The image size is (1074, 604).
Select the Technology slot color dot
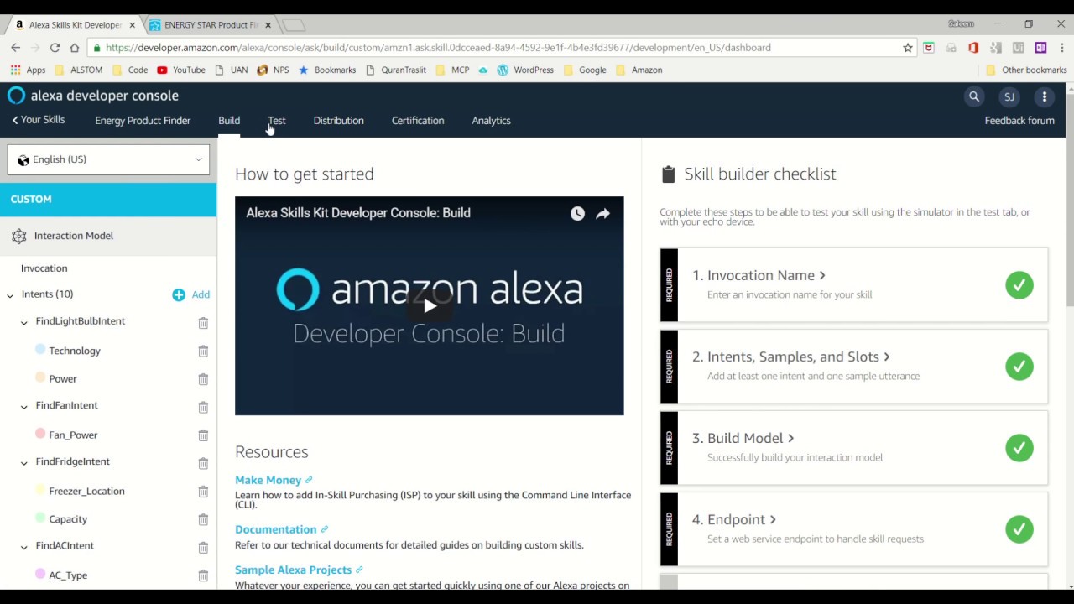pyautogui.click(x=40, y=350)
